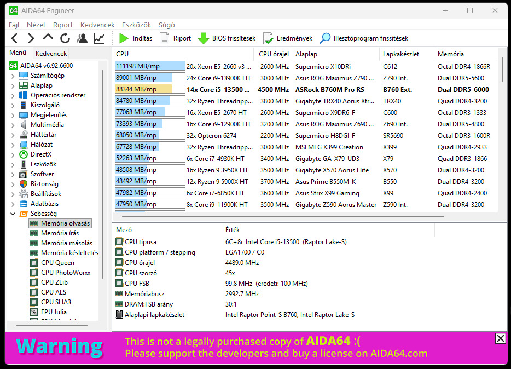Screen dimensions: 511x369
Task: Open the Fájl menu
Action: click(x=14, y=25)
